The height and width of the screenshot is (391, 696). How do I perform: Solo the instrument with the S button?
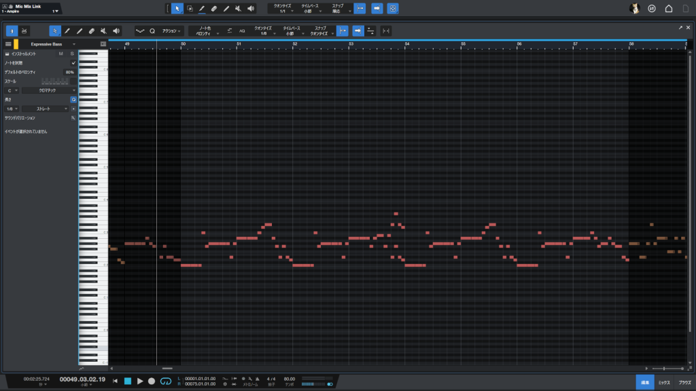pos(71,54)
